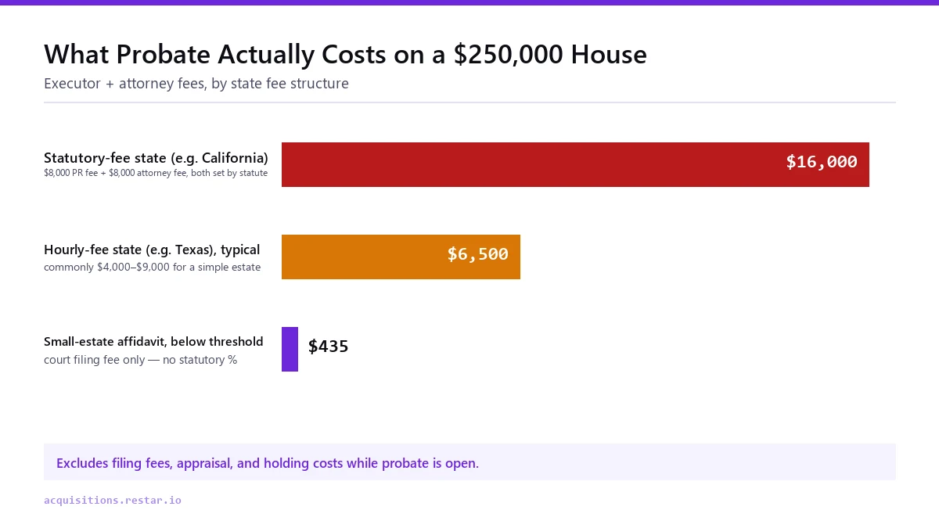Click the 'Excludes filing fees, appraisal' footnote
The height and width of the screenshot is (528, 939).
[x=268, y=463]
